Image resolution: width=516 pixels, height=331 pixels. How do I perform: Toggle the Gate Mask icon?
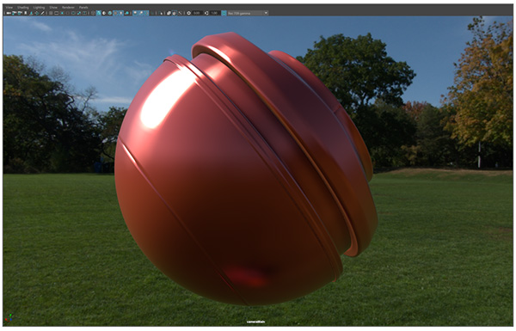67,13
